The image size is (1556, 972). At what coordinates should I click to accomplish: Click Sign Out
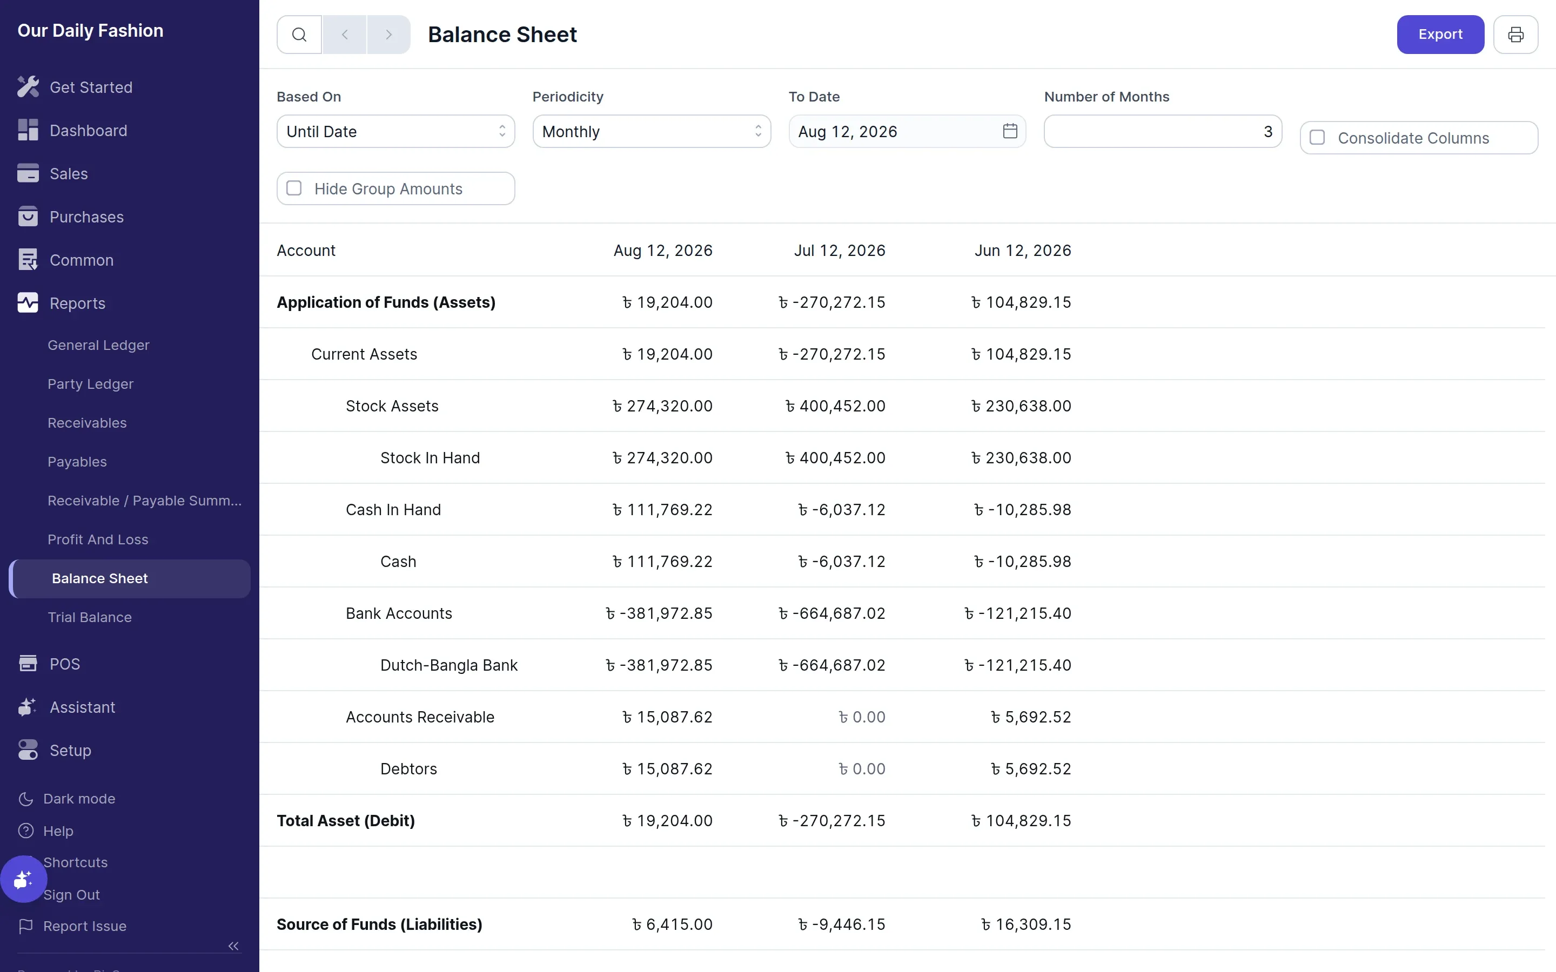tap(71, 895)
